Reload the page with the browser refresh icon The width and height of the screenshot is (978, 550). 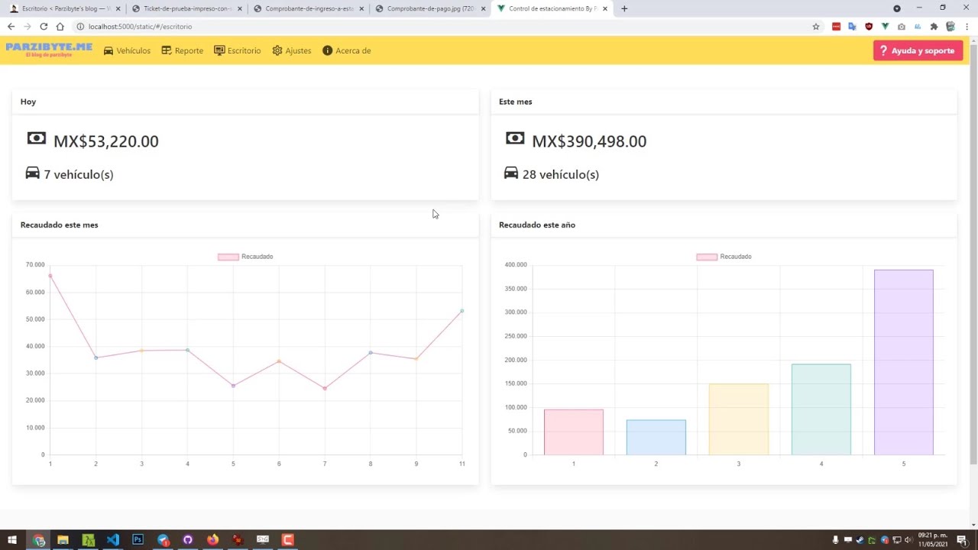[44, 26]
